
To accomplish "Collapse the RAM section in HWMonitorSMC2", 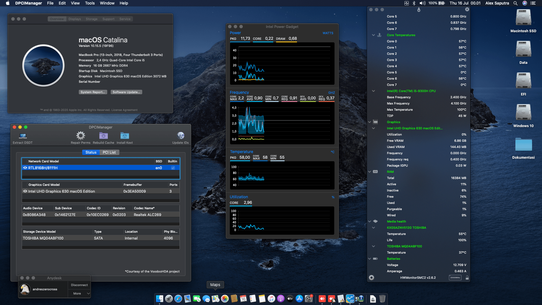I will tap(370, 171).
